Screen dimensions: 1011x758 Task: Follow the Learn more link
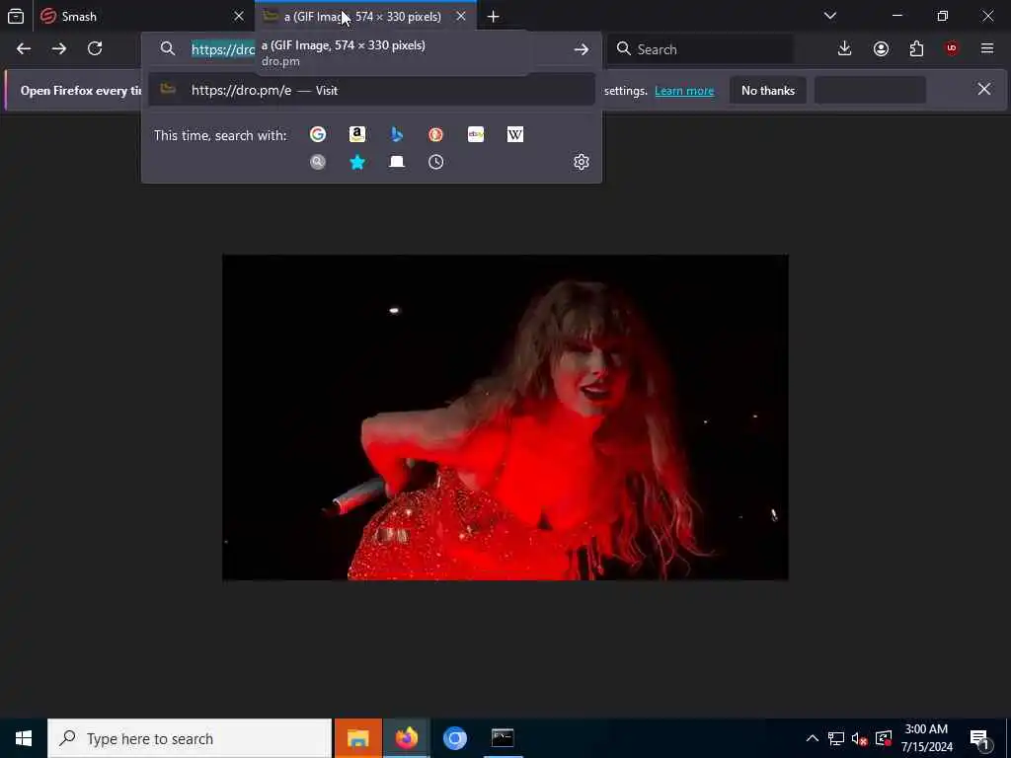(x=684, y=91)
